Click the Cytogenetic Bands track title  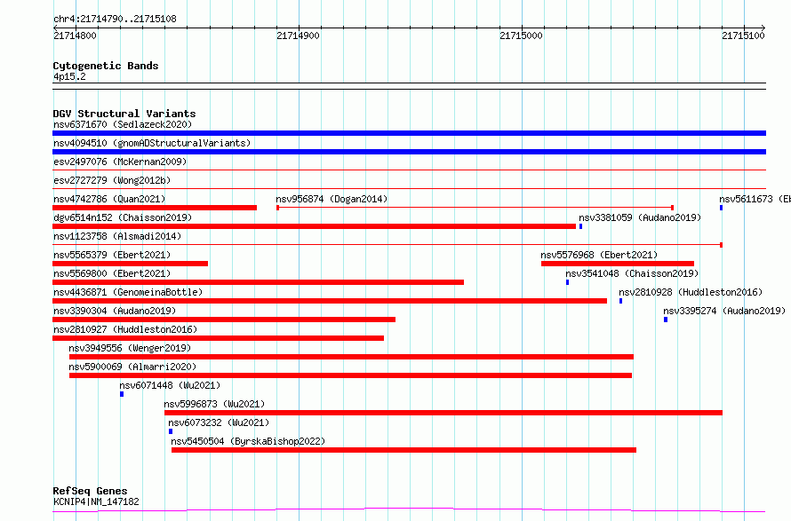pos(106,66)
